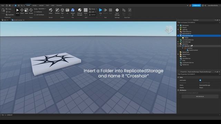Image resolution: width=221 pixels, height=124 pixels.
Task: Expand the Workspace tree node
Action: tap(178, 25)
